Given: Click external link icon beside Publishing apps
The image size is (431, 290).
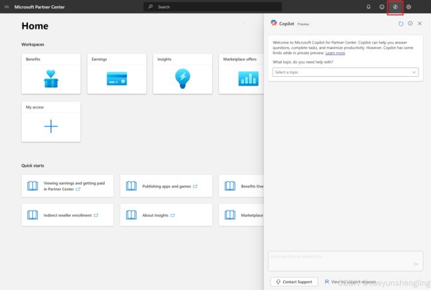Looking at the screenshot, I should (x=195, y=186).
